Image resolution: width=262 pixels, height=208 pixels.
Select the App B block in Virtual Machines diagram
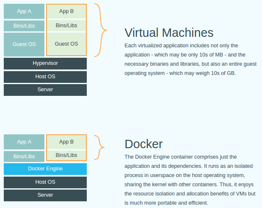tap(66, 11)
